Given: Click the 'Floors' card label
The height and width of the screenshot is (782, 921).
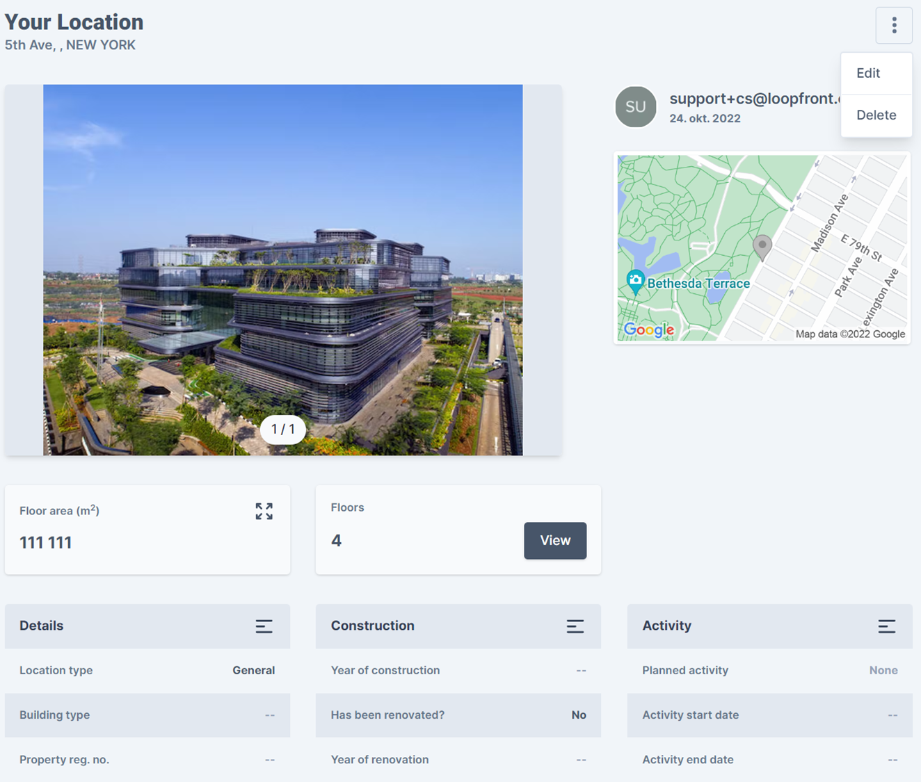Looking at the screenshot, I should (x=347, y=508).
